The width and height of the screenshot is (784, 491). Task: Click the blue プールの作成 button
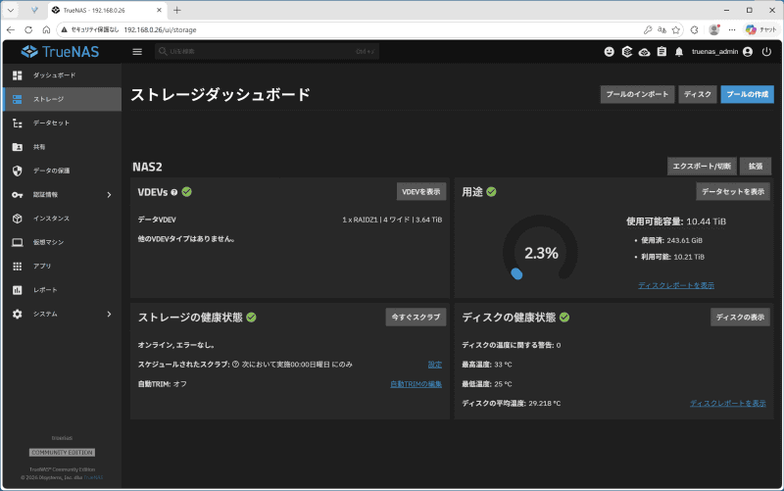click(747, 94)
